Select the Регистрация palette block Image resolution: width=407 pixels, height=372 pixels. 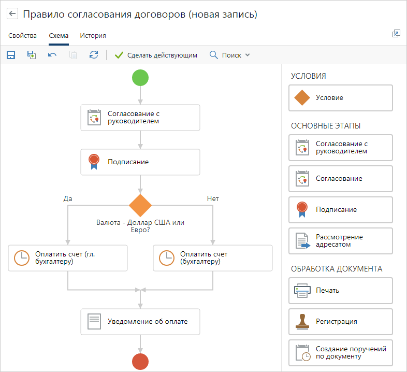tap(340, 321)
